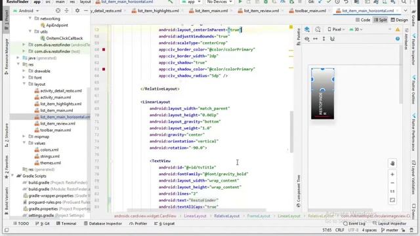The height and width of the screenshot is (236, 420).
Task: Switch editor to Design view
Action: click(x=399, y=20)
